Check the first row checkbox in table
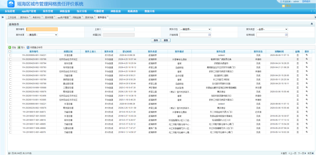Image resolution: width=316 pixels, height=155 pixels. pos(10,56)
